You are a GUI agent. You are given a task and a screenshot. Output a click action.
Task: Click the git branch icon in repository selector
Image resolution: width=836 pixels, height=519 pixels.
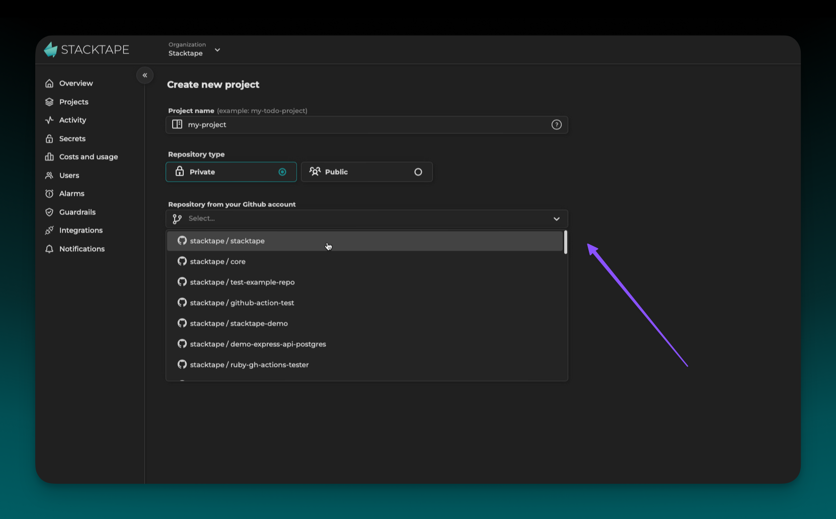pos(177,218)
